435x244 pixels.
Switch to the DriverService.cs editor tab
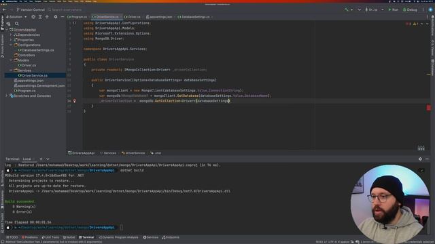[107, 17]
